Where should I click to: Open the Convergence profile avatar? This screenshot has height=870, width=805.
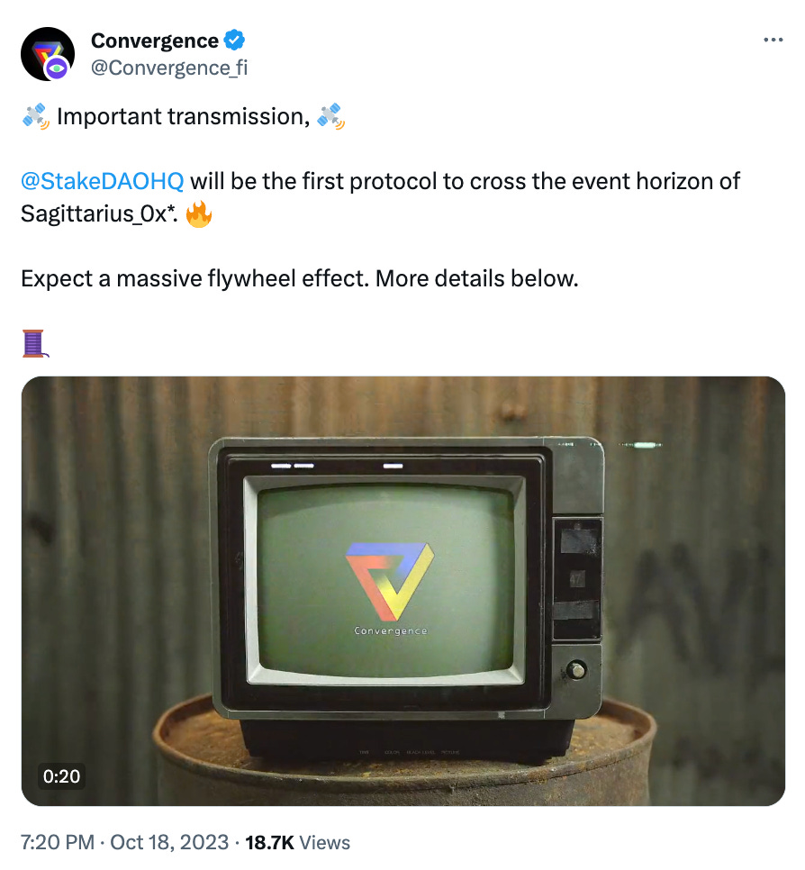pos(48,54)
